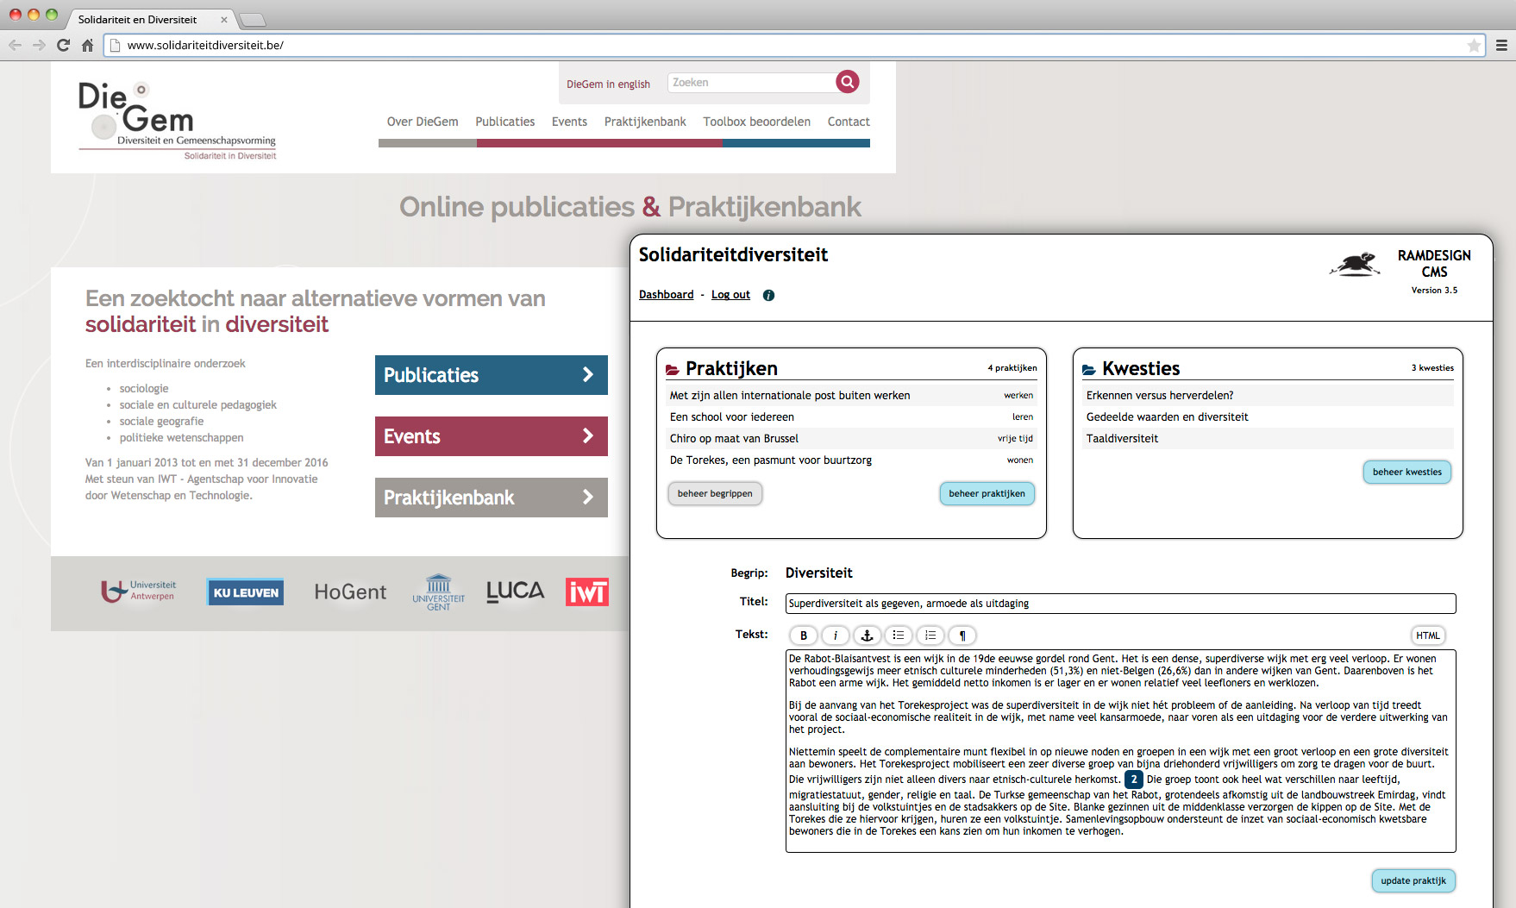Click inside the Tekst editor area
Screen dimensions: 1516x908
tap(1120, 751)
